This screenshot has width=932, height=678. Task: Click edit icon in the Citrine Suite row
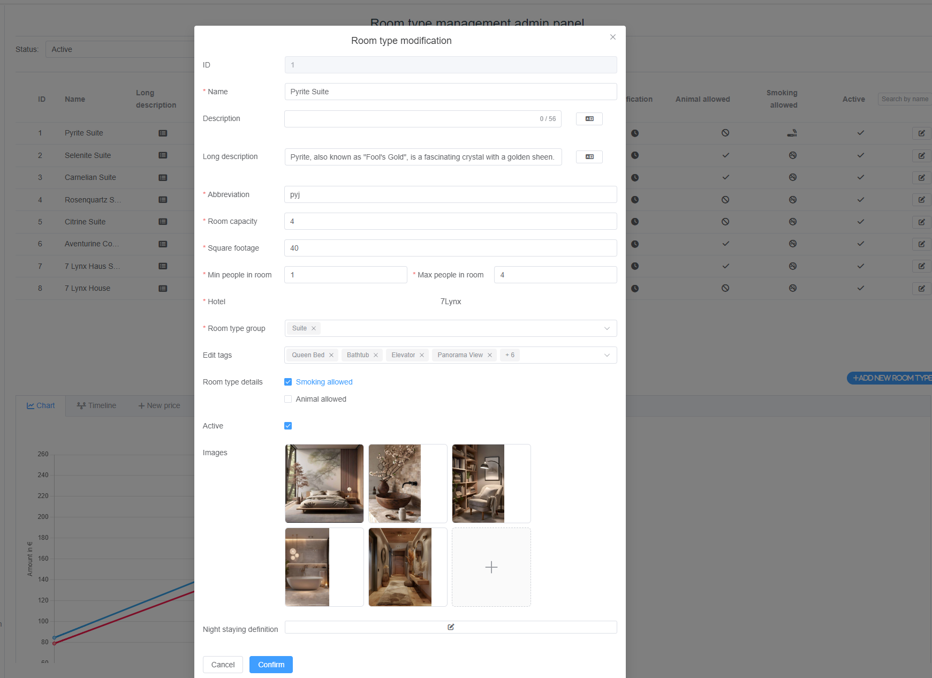921,222
